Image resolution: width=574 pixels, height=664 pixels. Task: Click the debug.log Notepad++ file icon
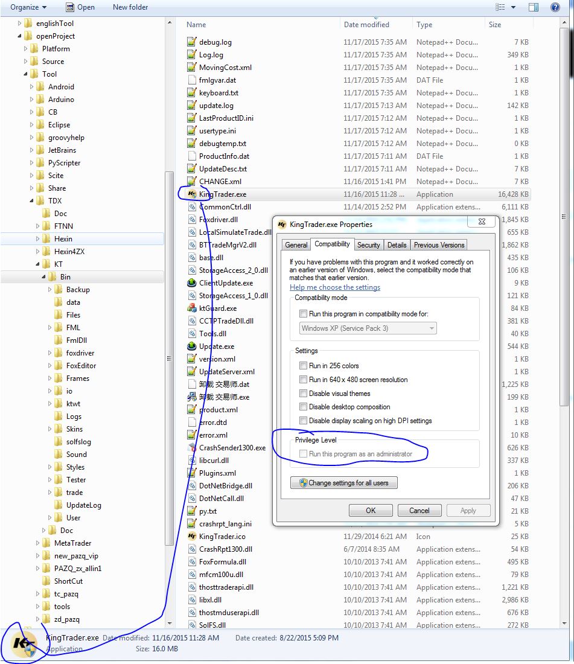pos(192,42)
